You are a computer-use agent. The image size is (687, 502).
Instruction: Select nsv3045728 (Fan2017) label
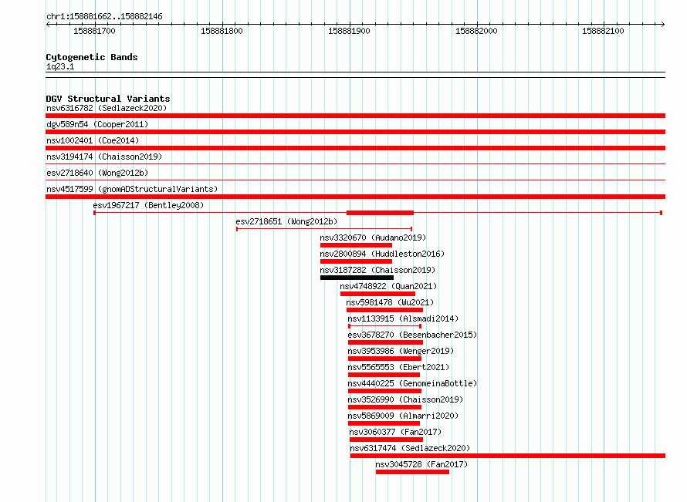pos(421,464)
